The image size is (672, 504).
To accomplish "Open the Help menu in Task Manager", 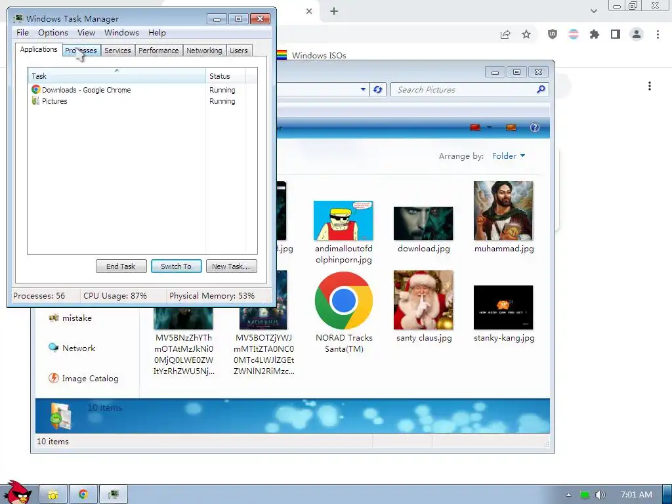I will coord(157,33).
